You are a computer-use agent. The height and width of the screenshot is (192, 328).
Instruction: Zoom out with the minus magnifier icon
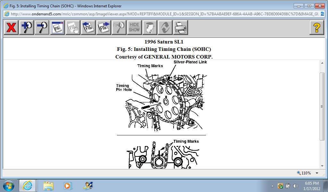pos(42,28)
